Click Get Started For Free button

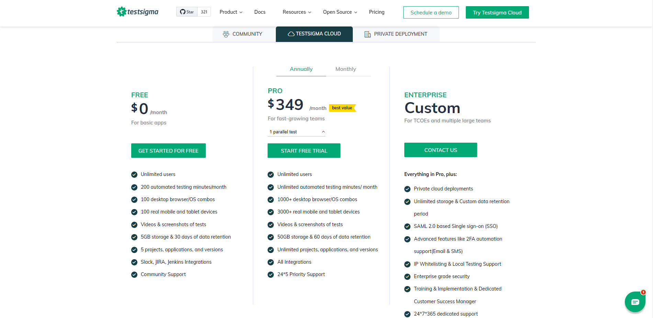pyautogui.click(x=168, y=151)
